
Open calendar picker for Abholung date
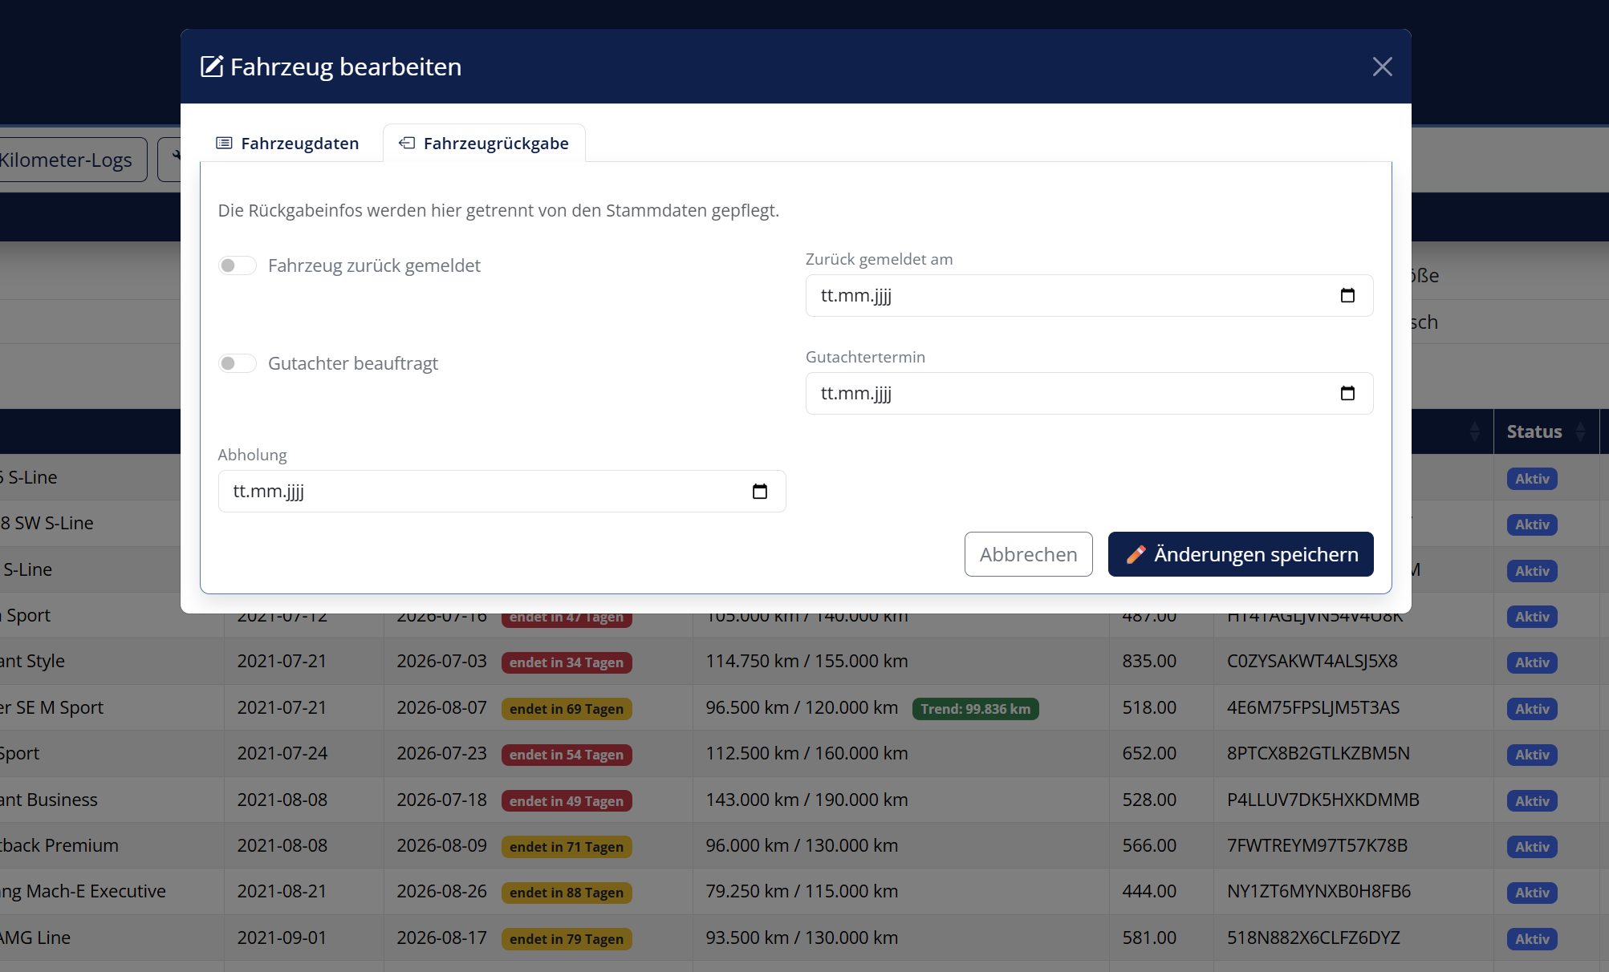[760, 492]
